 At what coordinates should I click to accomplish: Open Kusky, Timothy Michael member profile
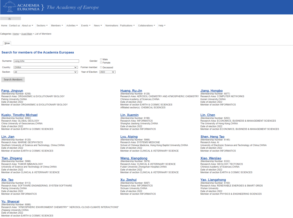(19, 115)
